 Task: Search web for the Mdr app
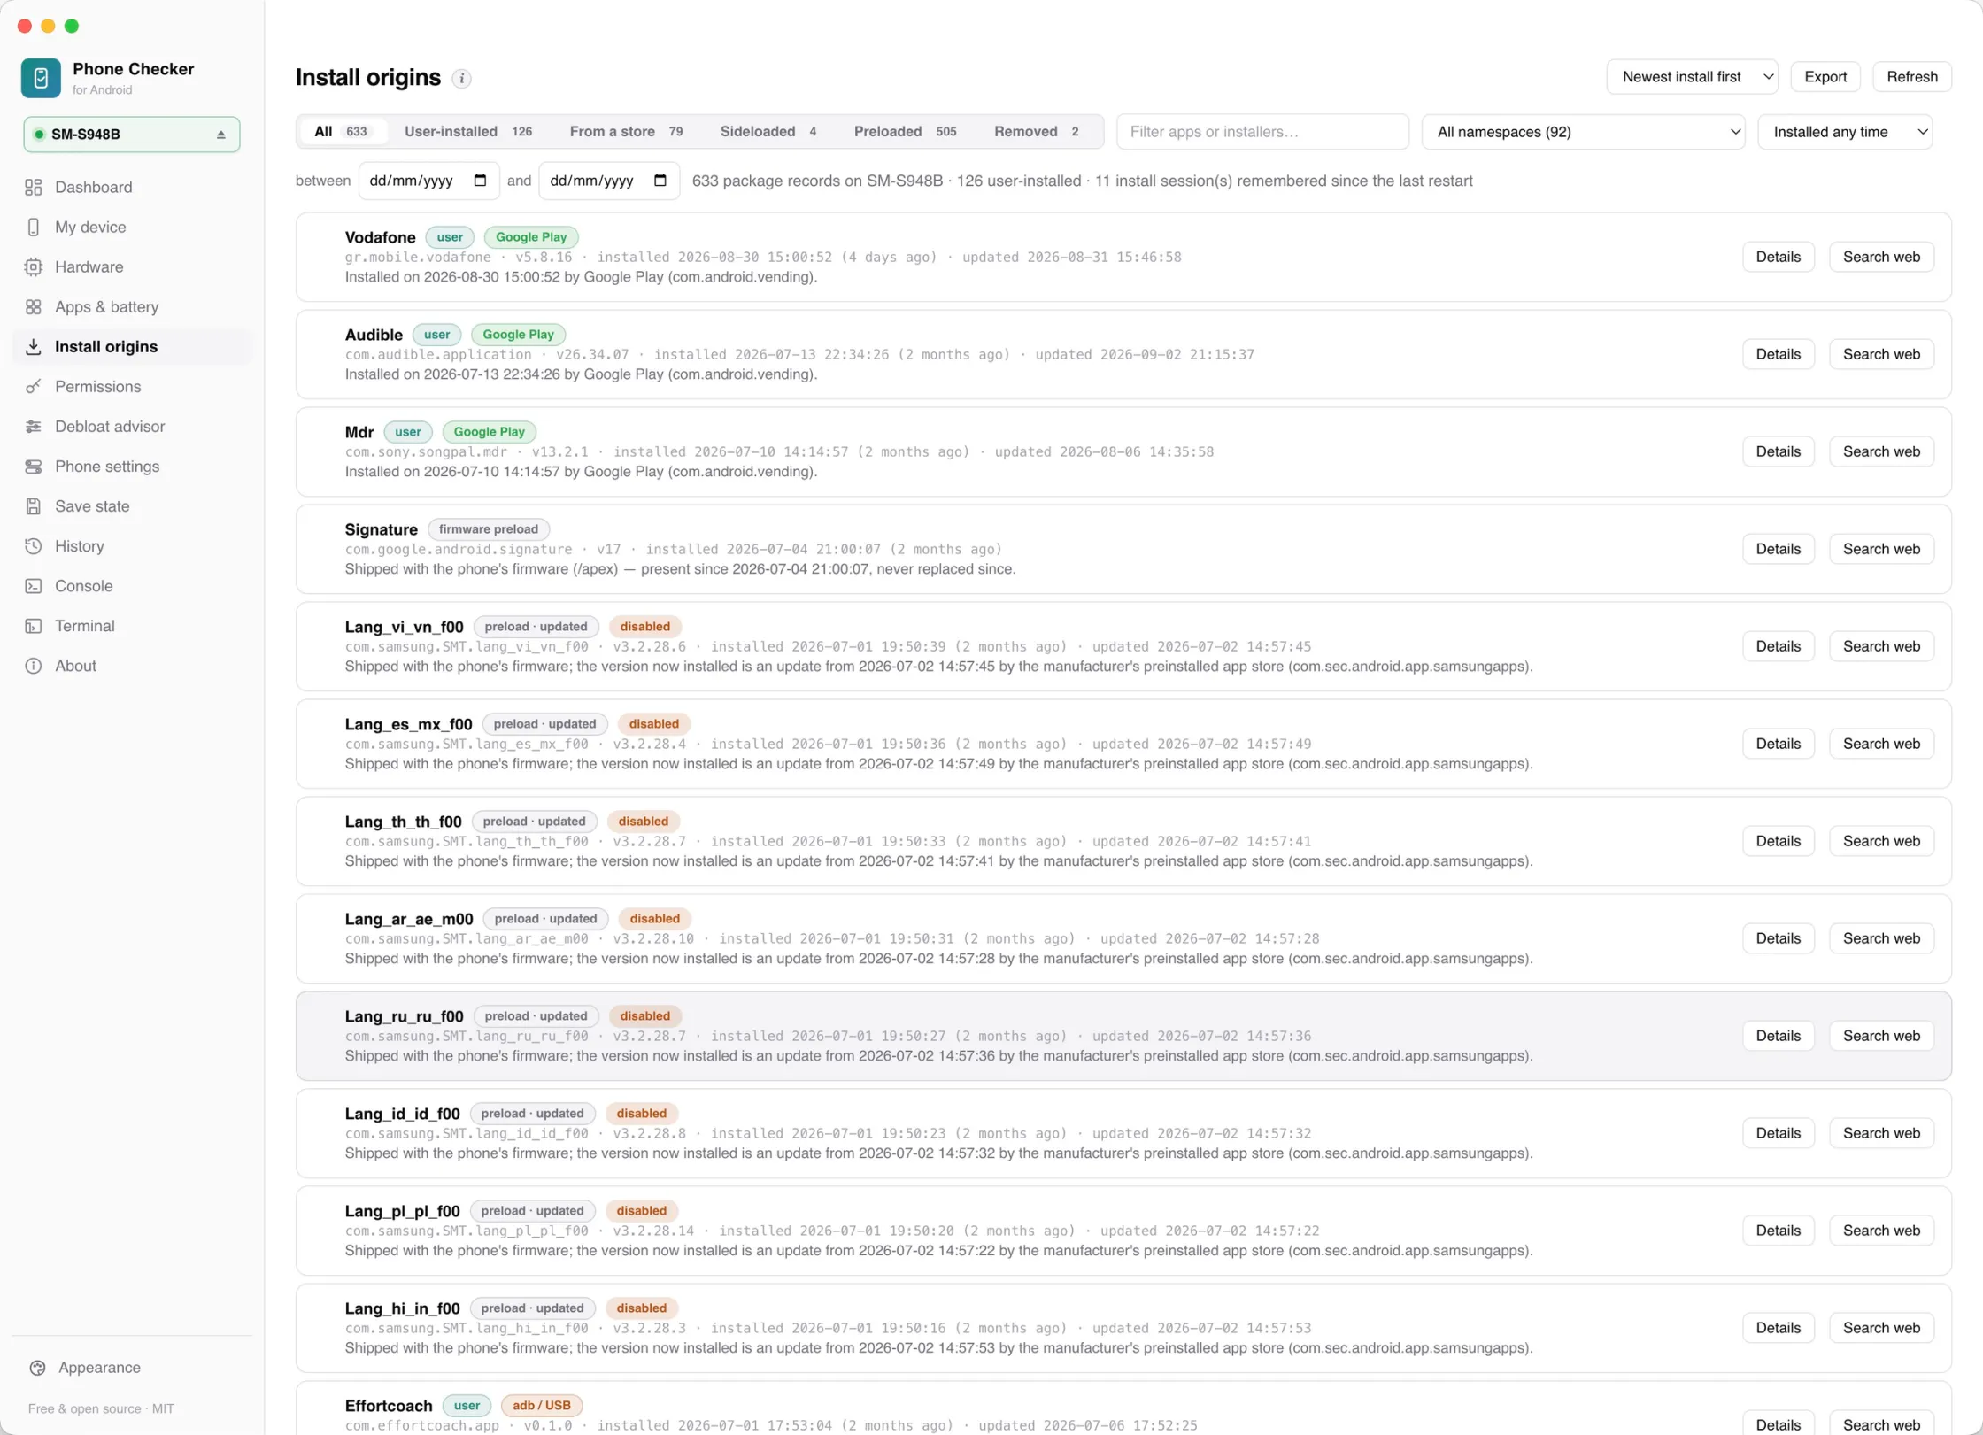pos(1881,451)
